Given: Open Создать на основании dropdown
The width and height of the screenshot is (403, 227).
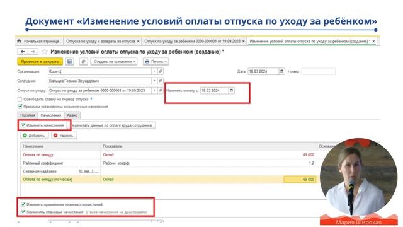Looking at the screenshot, I should coord(114,62).
